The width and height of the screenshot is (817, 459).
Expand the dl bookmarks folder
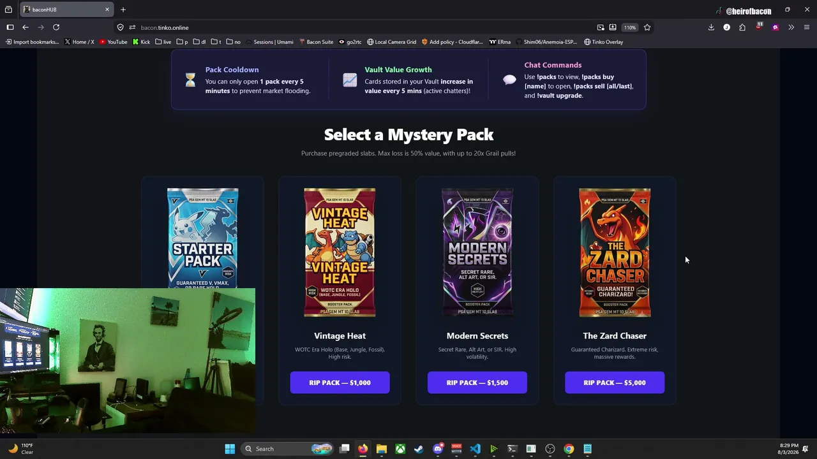point(199,42)
